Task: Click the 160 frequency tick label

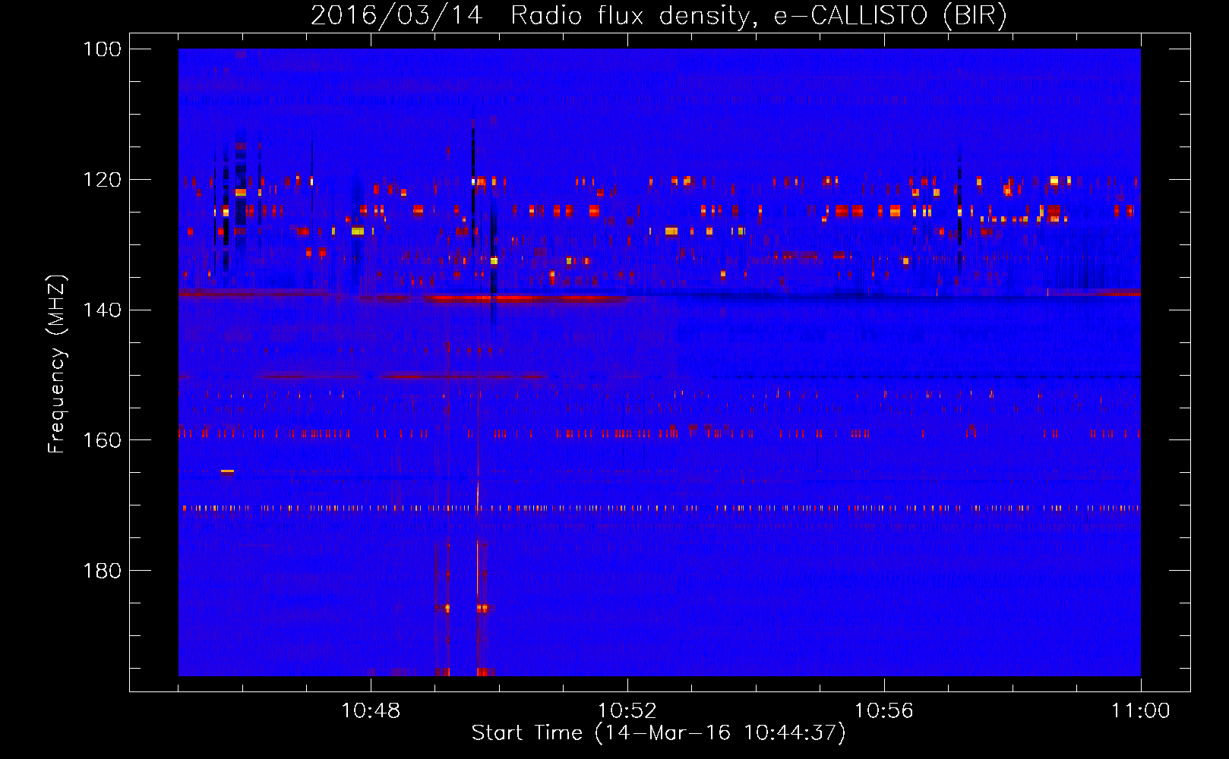Action: (103, 440)
